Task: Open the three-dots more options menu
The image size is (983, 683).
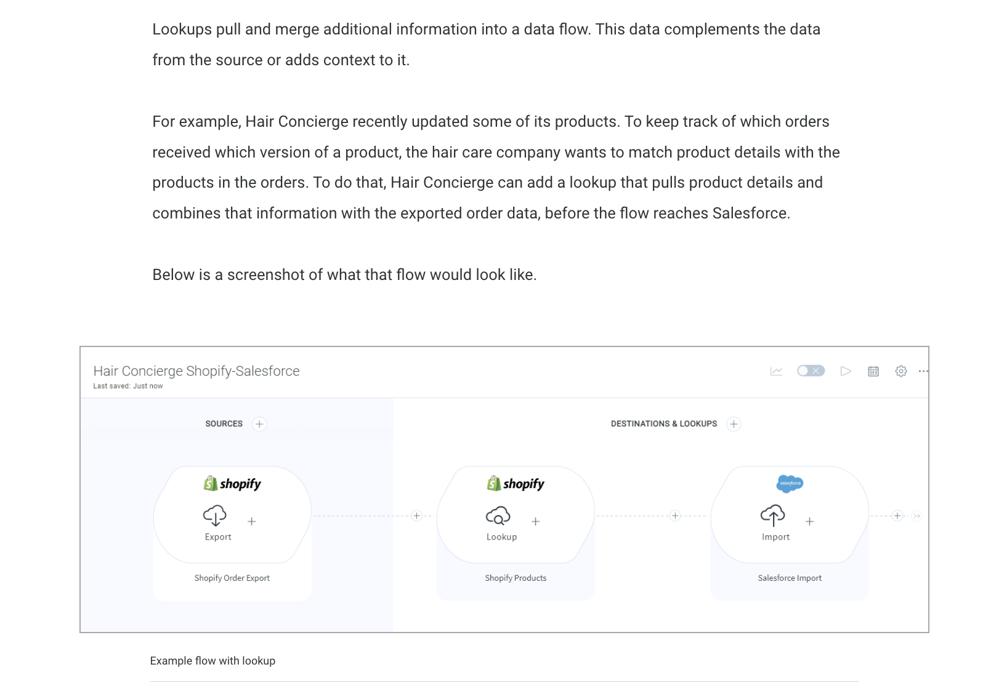Action: (x=923, y=371)
